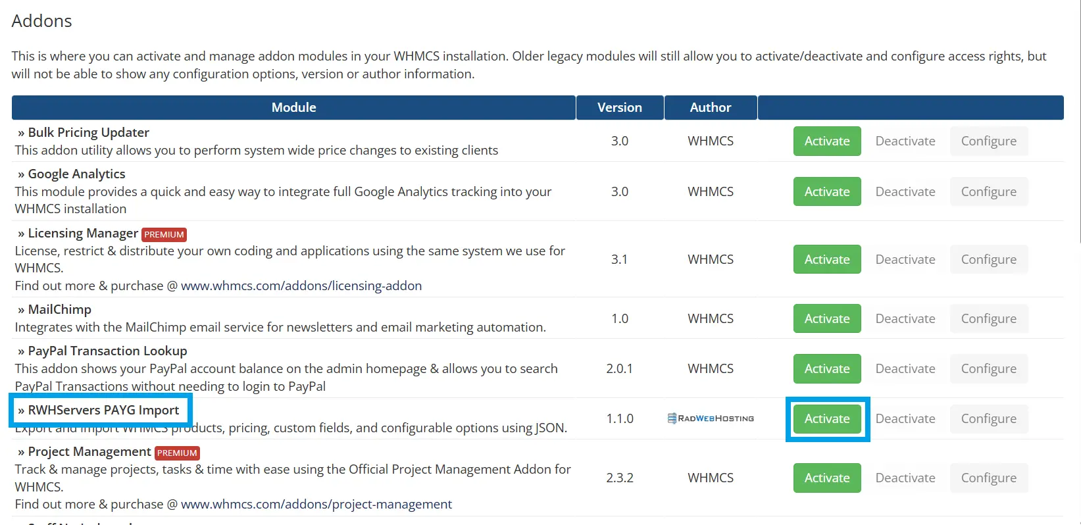The width and height of the screenshot is (1081, 525).
Task: Open Configure for Bulk Pricing Updater
Action: pyautogui.click(x=989, y=141)
